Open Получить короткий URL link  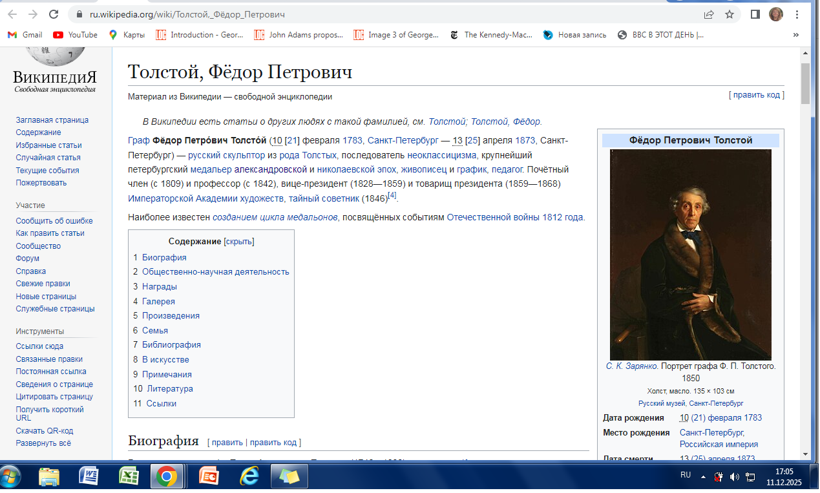pyautogui.click(x=50, y=414)
